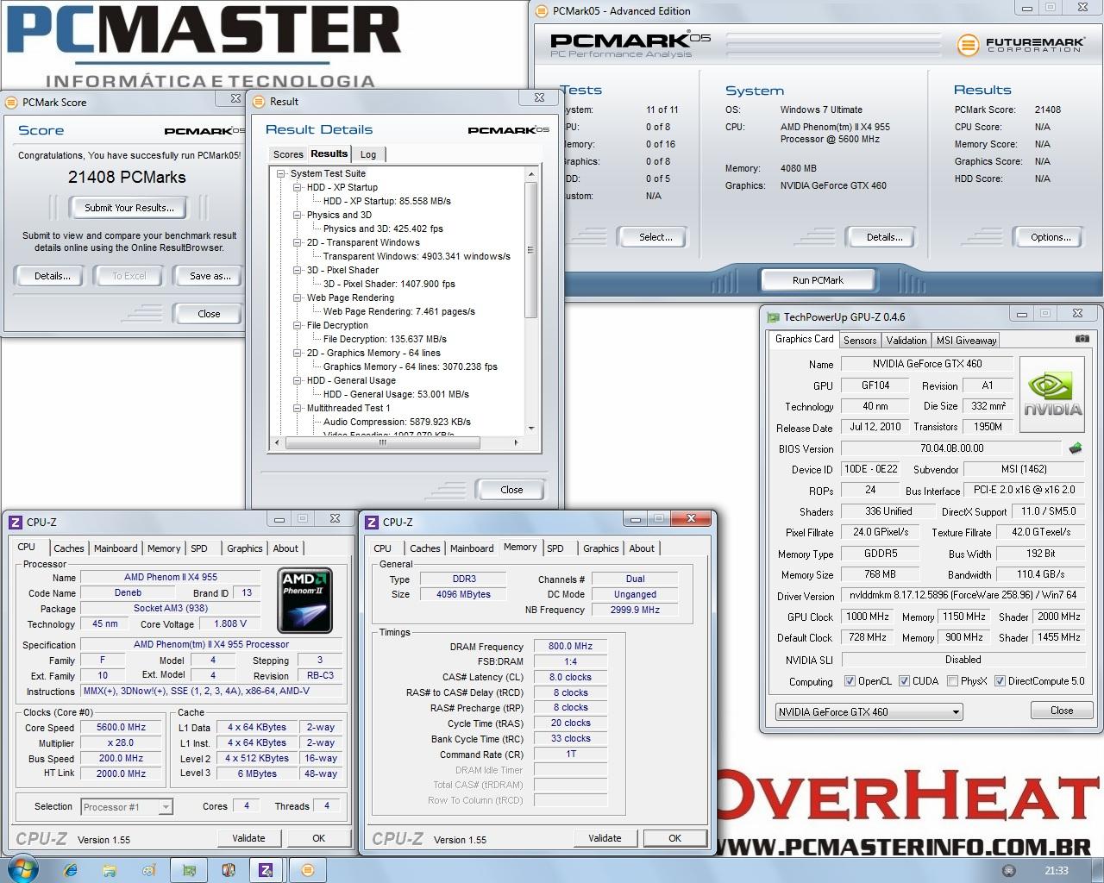
Task: Click the system tray notification icon
Action: (x=1008, y=870)
